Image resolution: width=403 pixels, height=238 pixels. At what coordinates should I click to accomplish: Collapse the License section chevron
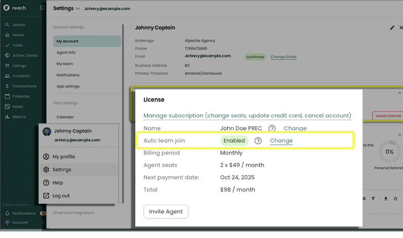click(399, 93)
